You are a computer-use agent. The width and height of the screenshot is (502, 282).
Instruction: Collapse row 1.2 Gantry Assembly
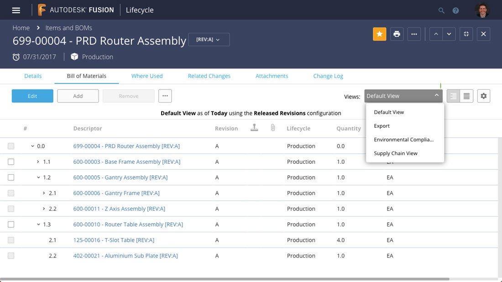tap(38, 178)
